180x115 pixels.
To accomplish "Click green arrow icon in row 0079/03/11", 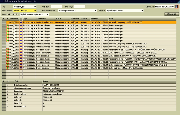I will (x=7, y=68).
